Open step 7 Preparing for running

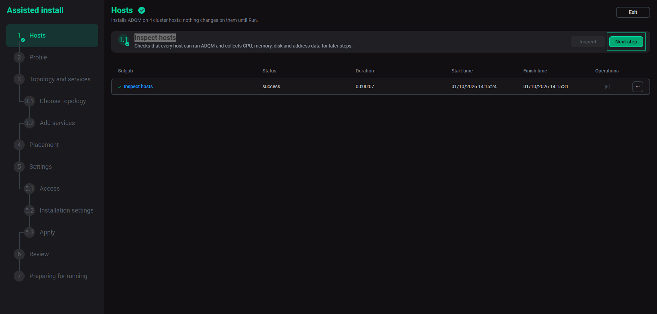tap(58, 276)
